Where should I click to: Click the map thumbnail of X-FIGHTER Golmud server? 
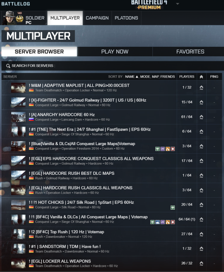click(x=18, y=102)
